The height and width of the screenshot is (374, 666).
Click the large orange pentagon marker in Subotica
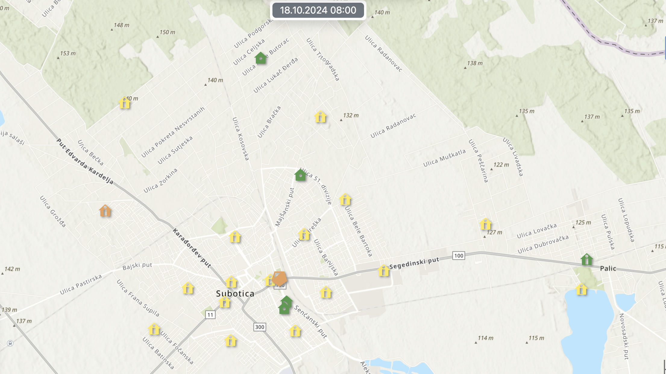[x=279, y=278]
